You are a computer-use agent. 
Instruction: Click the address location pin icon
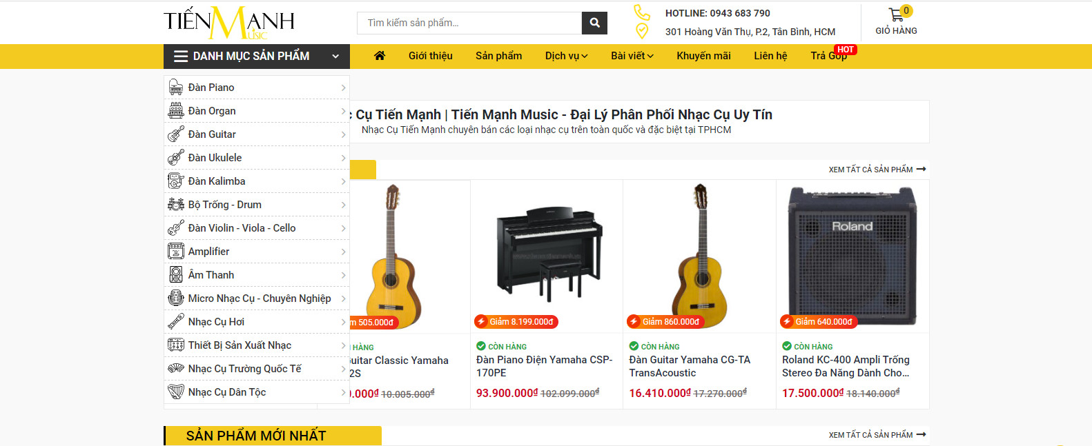642,31
